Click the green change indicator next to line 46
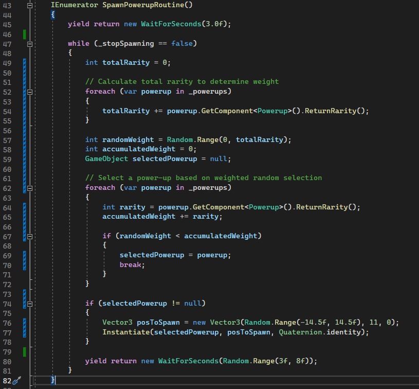Screen dimensions: 419x389 pos(25,33)
